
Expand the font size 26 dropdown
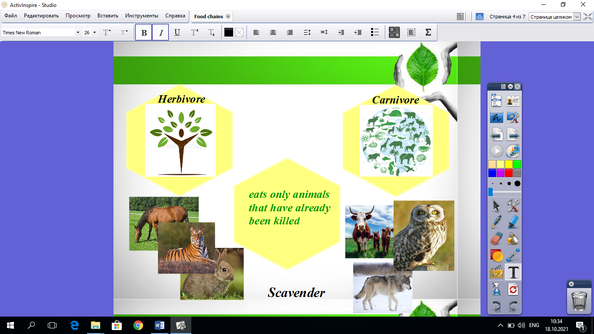pos(94,33)
